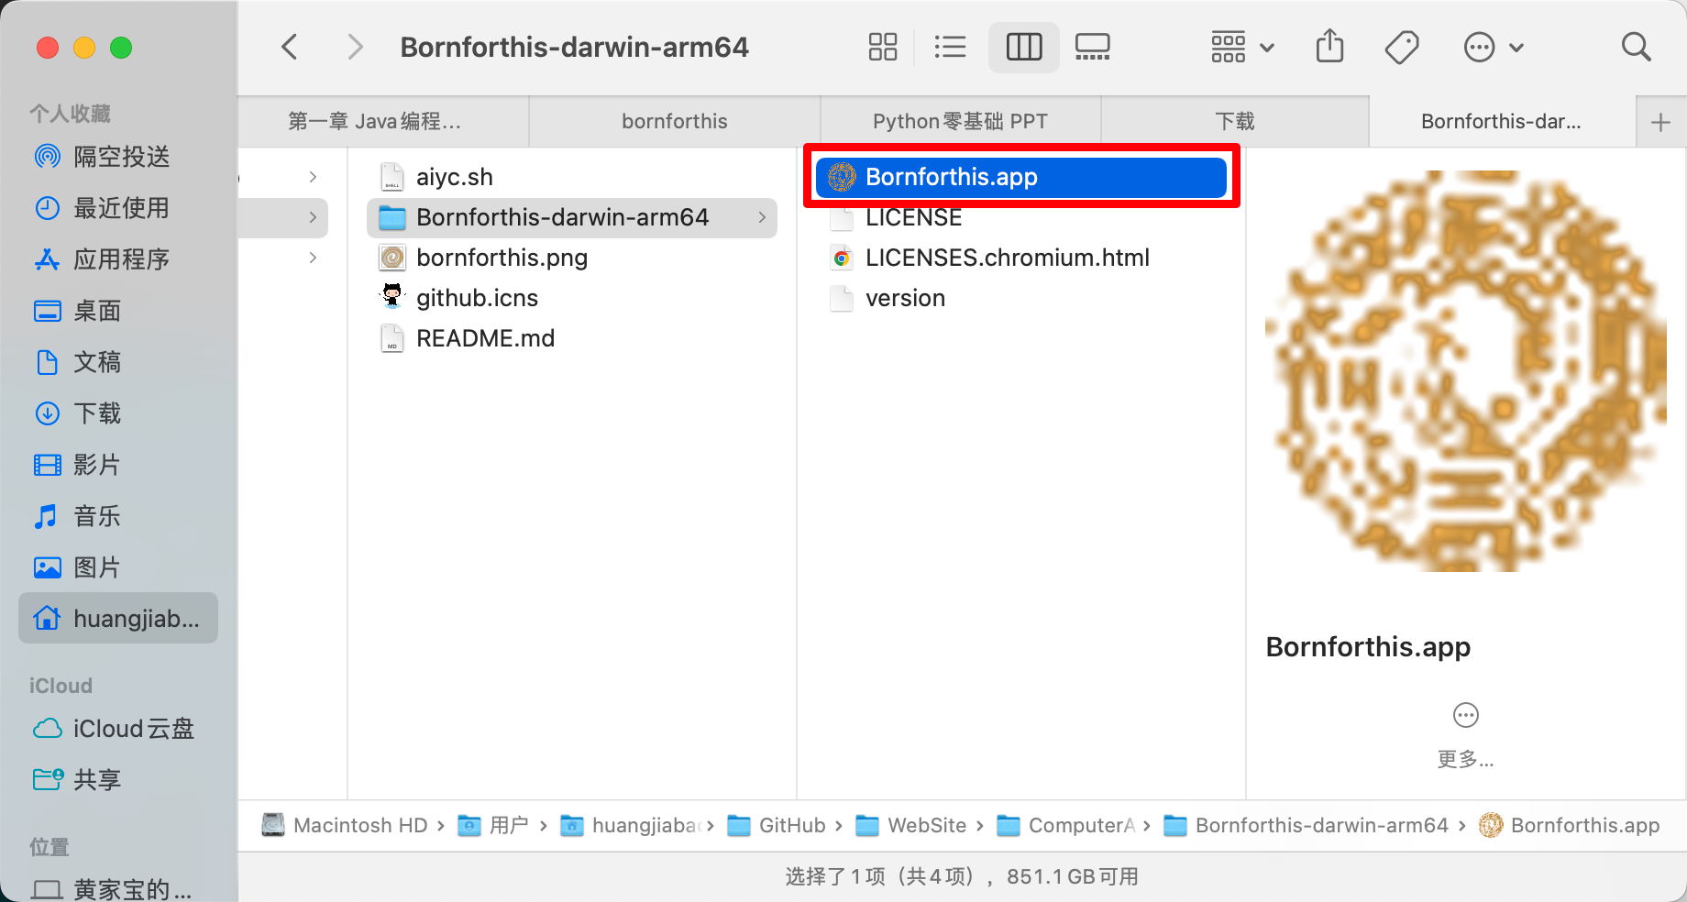The width and height of the screenshot is (1687, 902).
Task: Expand the Bornforthis-darwin-arm64 folder chevron
Action: (762, 217)
